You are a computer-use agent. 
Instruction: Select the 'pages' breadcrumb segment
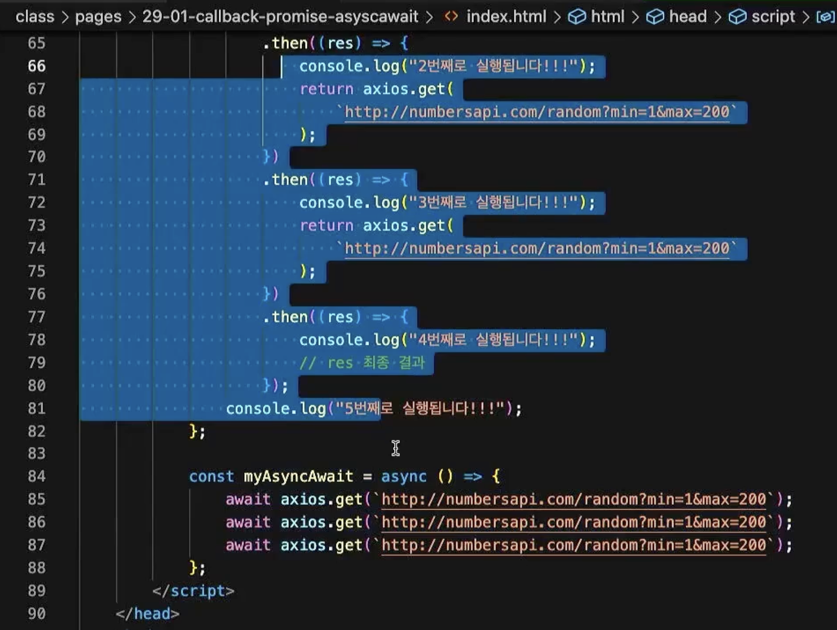pos(98,17)
